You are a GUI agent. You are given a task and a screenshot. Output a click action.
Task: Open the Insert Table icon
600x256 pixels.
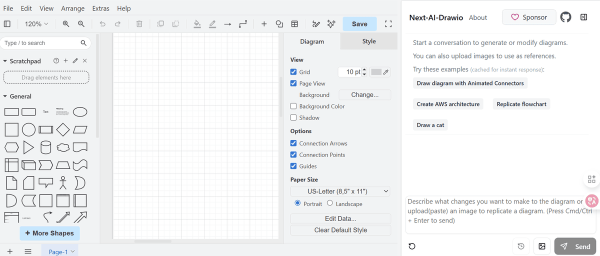[295, 24]
